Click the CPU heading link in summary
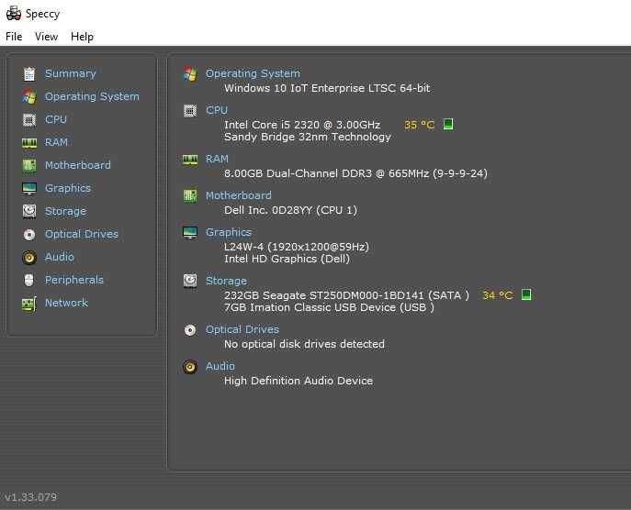Screen dimensions: 631x510 coord(217,110)
